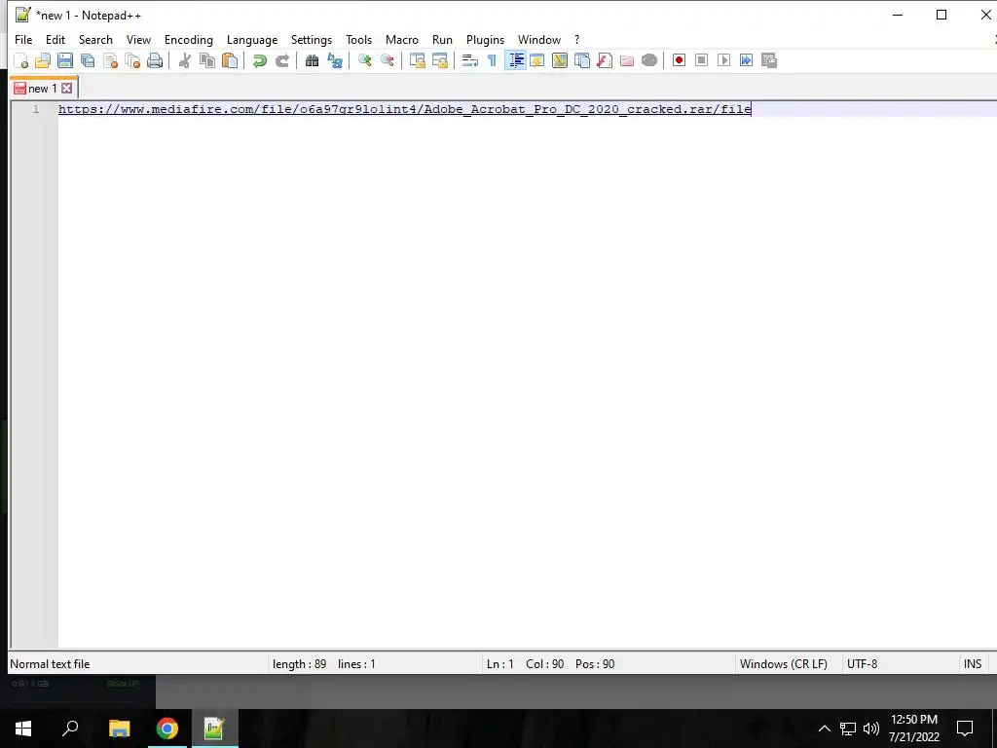Open File Explorer from the taskbar

coord(119,729)
